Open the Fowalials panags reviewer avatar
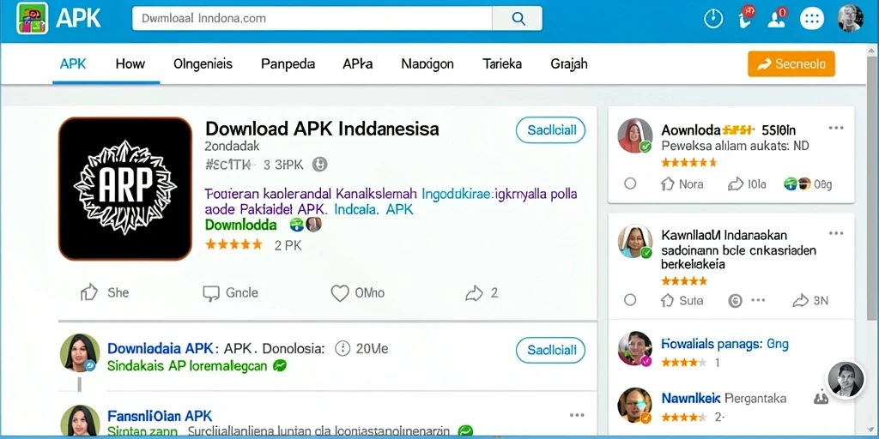This screenshot has width=879, height=439. [x=634, y=348]
